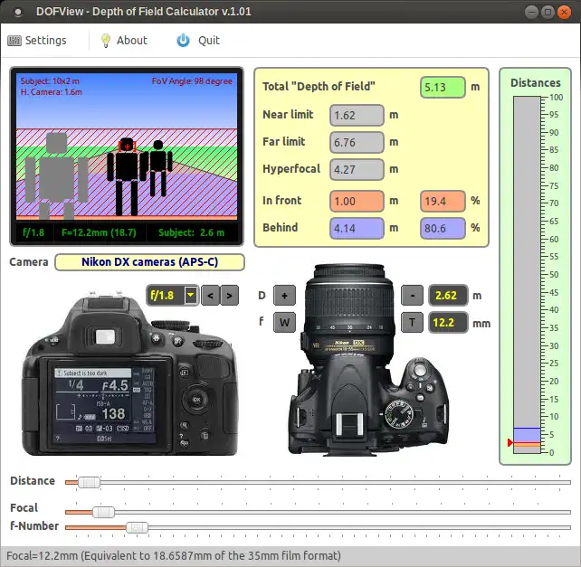Click the Subject: 10x2 m text
The height and width of the screenshot is (567, 581).
pos(50,81)
